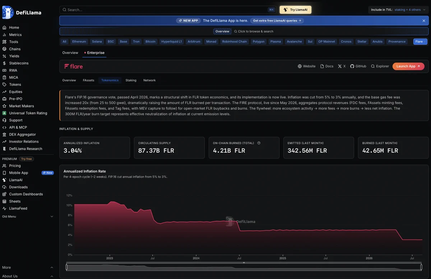Click the Try LlamaAI button
The image size is (431, 279).
pyautogui.click(x=296, y=10)
